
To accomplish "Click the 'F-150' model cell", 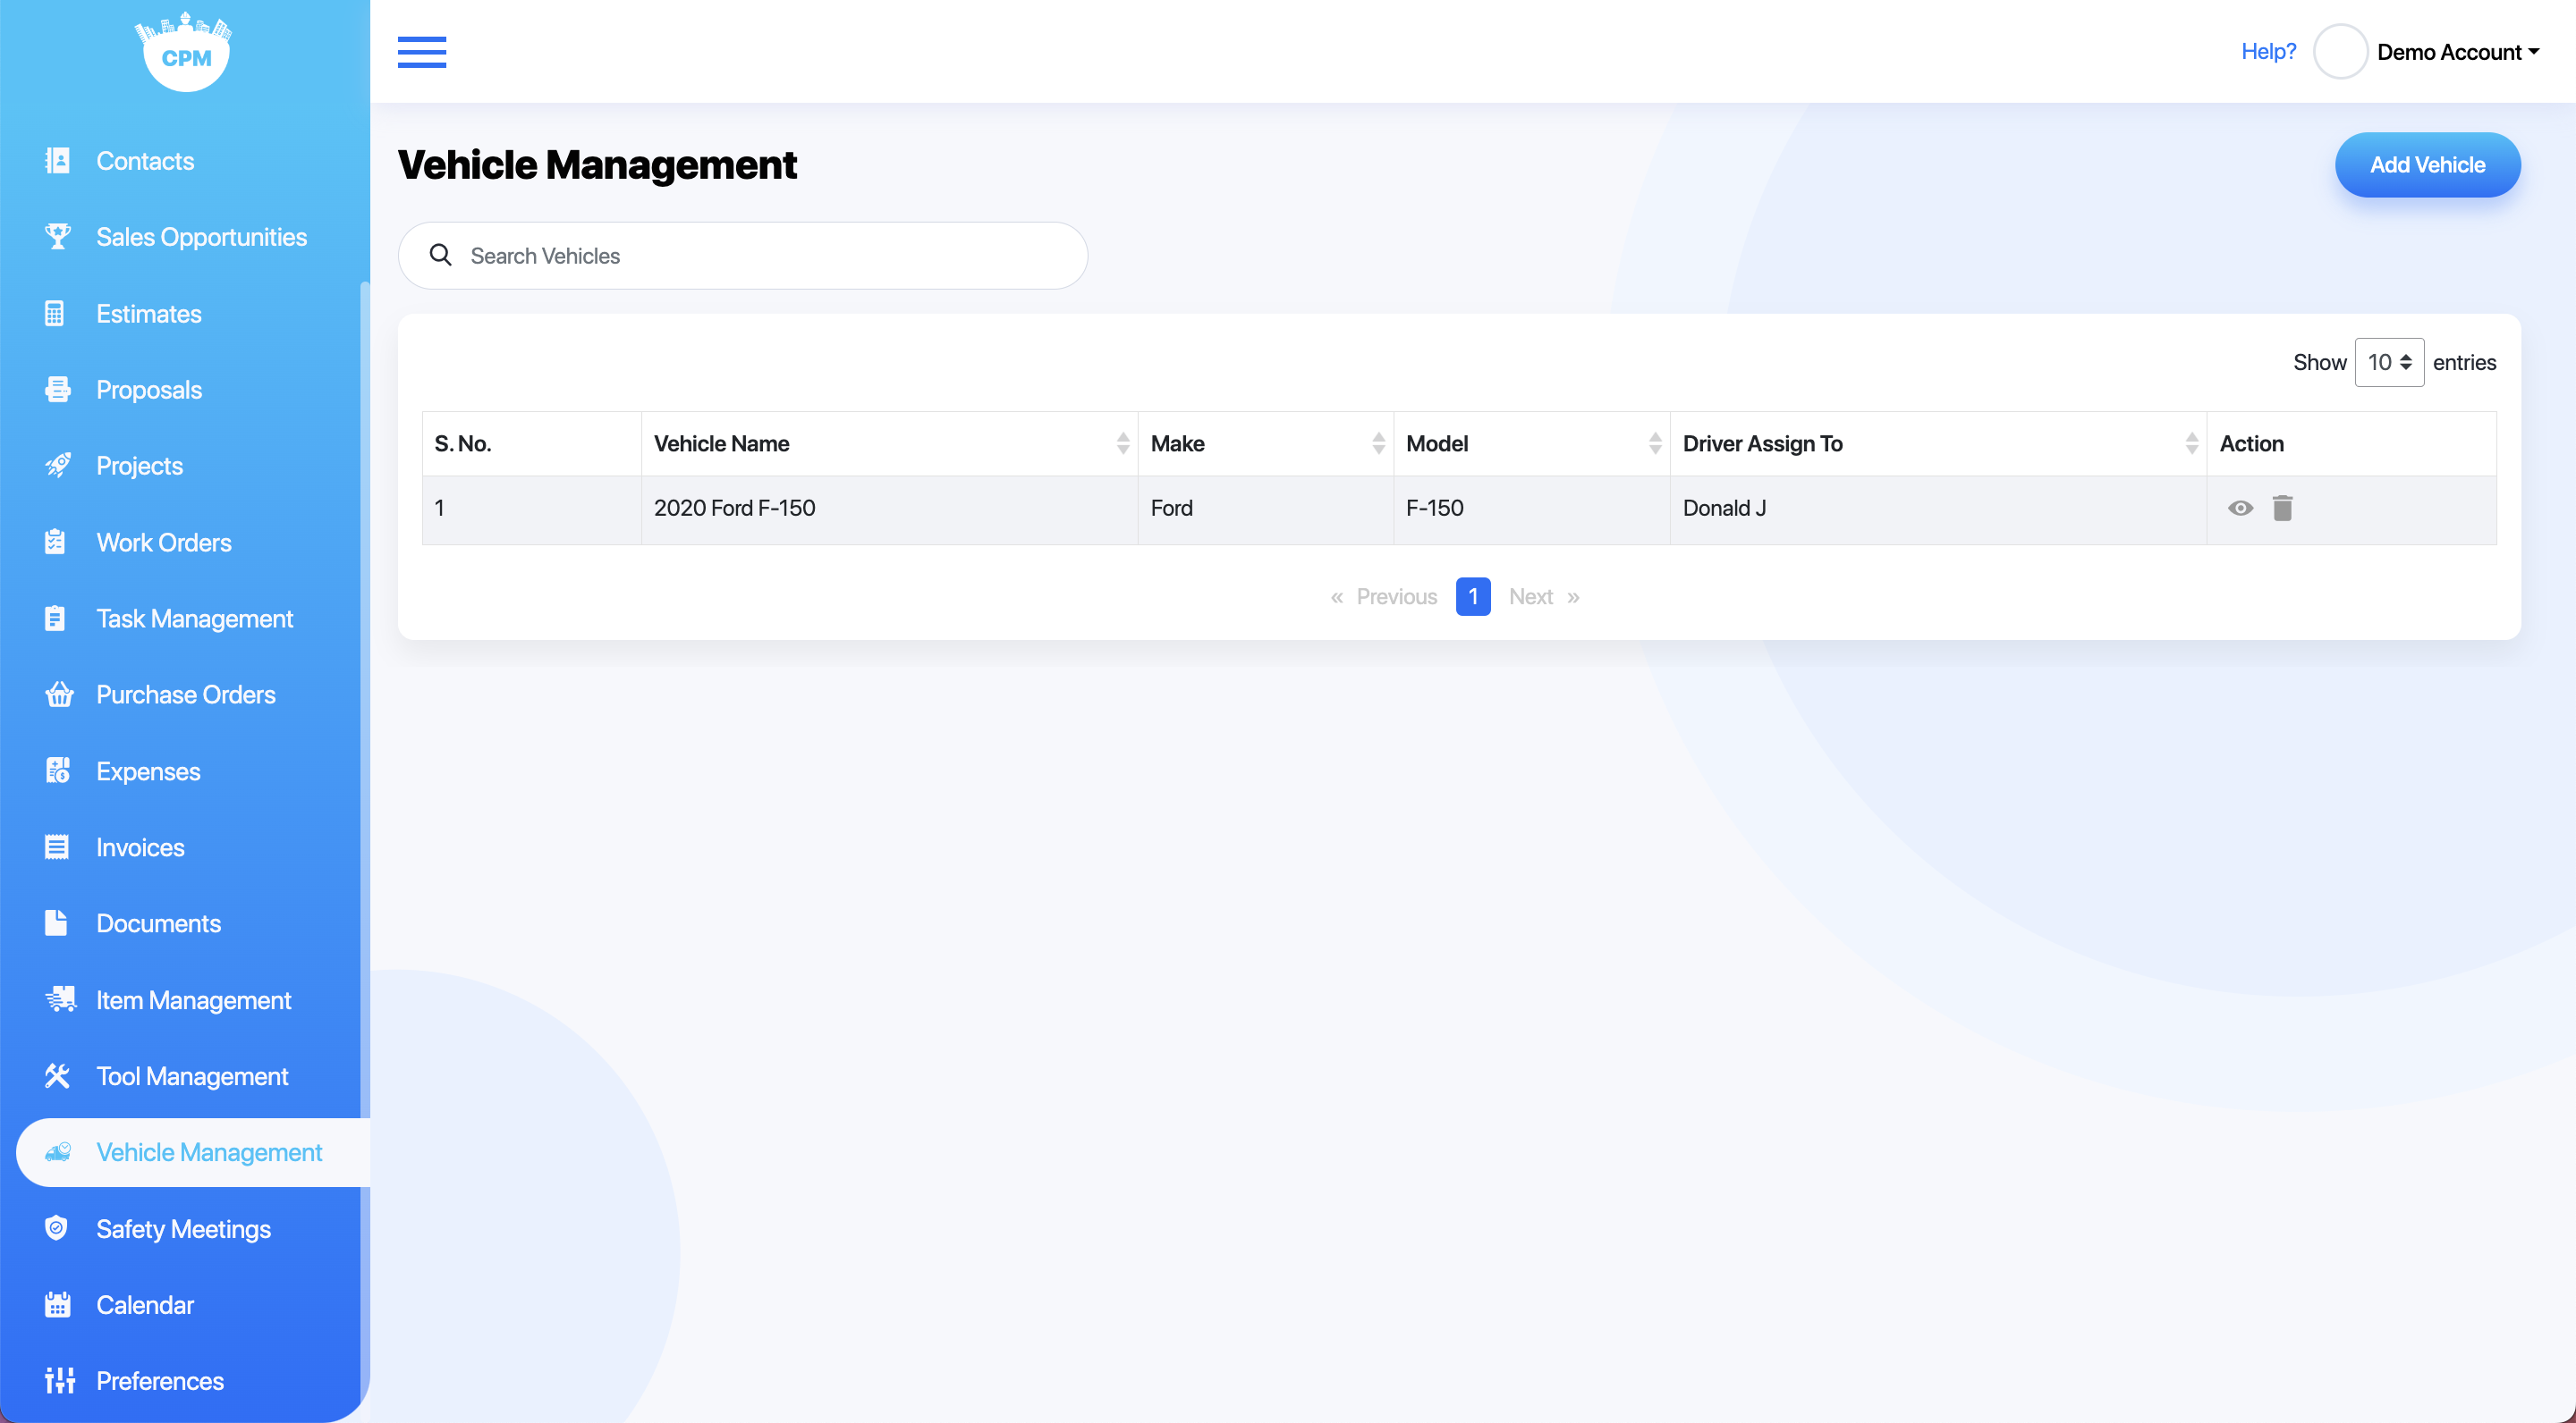I will 1531,509.
